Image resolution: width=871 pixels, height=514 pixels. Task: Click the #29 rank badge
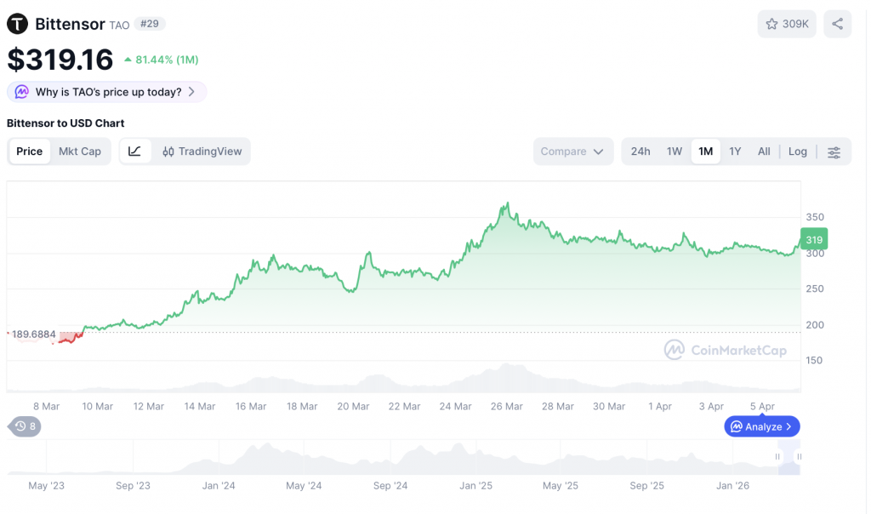tap(149, 24)
